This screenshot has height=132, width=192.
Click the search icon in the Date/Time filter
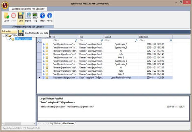171,40
